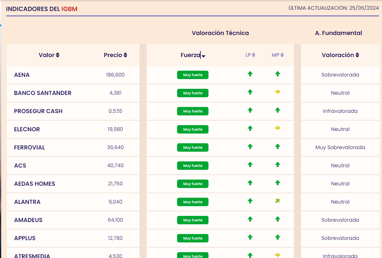Click PROSEGUR CASH's LP up arrow
This screenshot has height=258, width=382.
(x=250, y=110)
